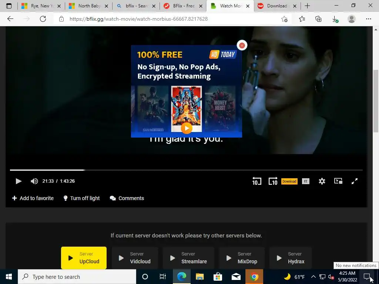Switch to Server Hydrax

pos(290,258)
